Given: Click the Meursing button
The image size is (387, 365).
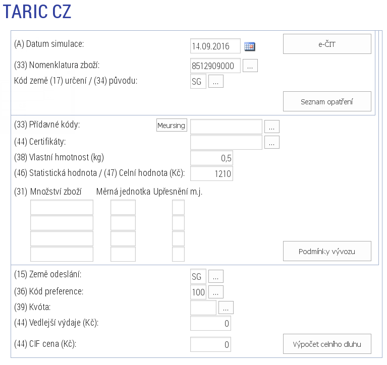Looking at the screenshot, I should pos(172,125).
